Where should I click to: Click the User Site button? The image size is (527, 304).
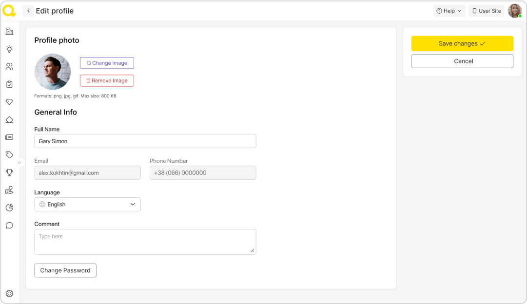[487, 11]
